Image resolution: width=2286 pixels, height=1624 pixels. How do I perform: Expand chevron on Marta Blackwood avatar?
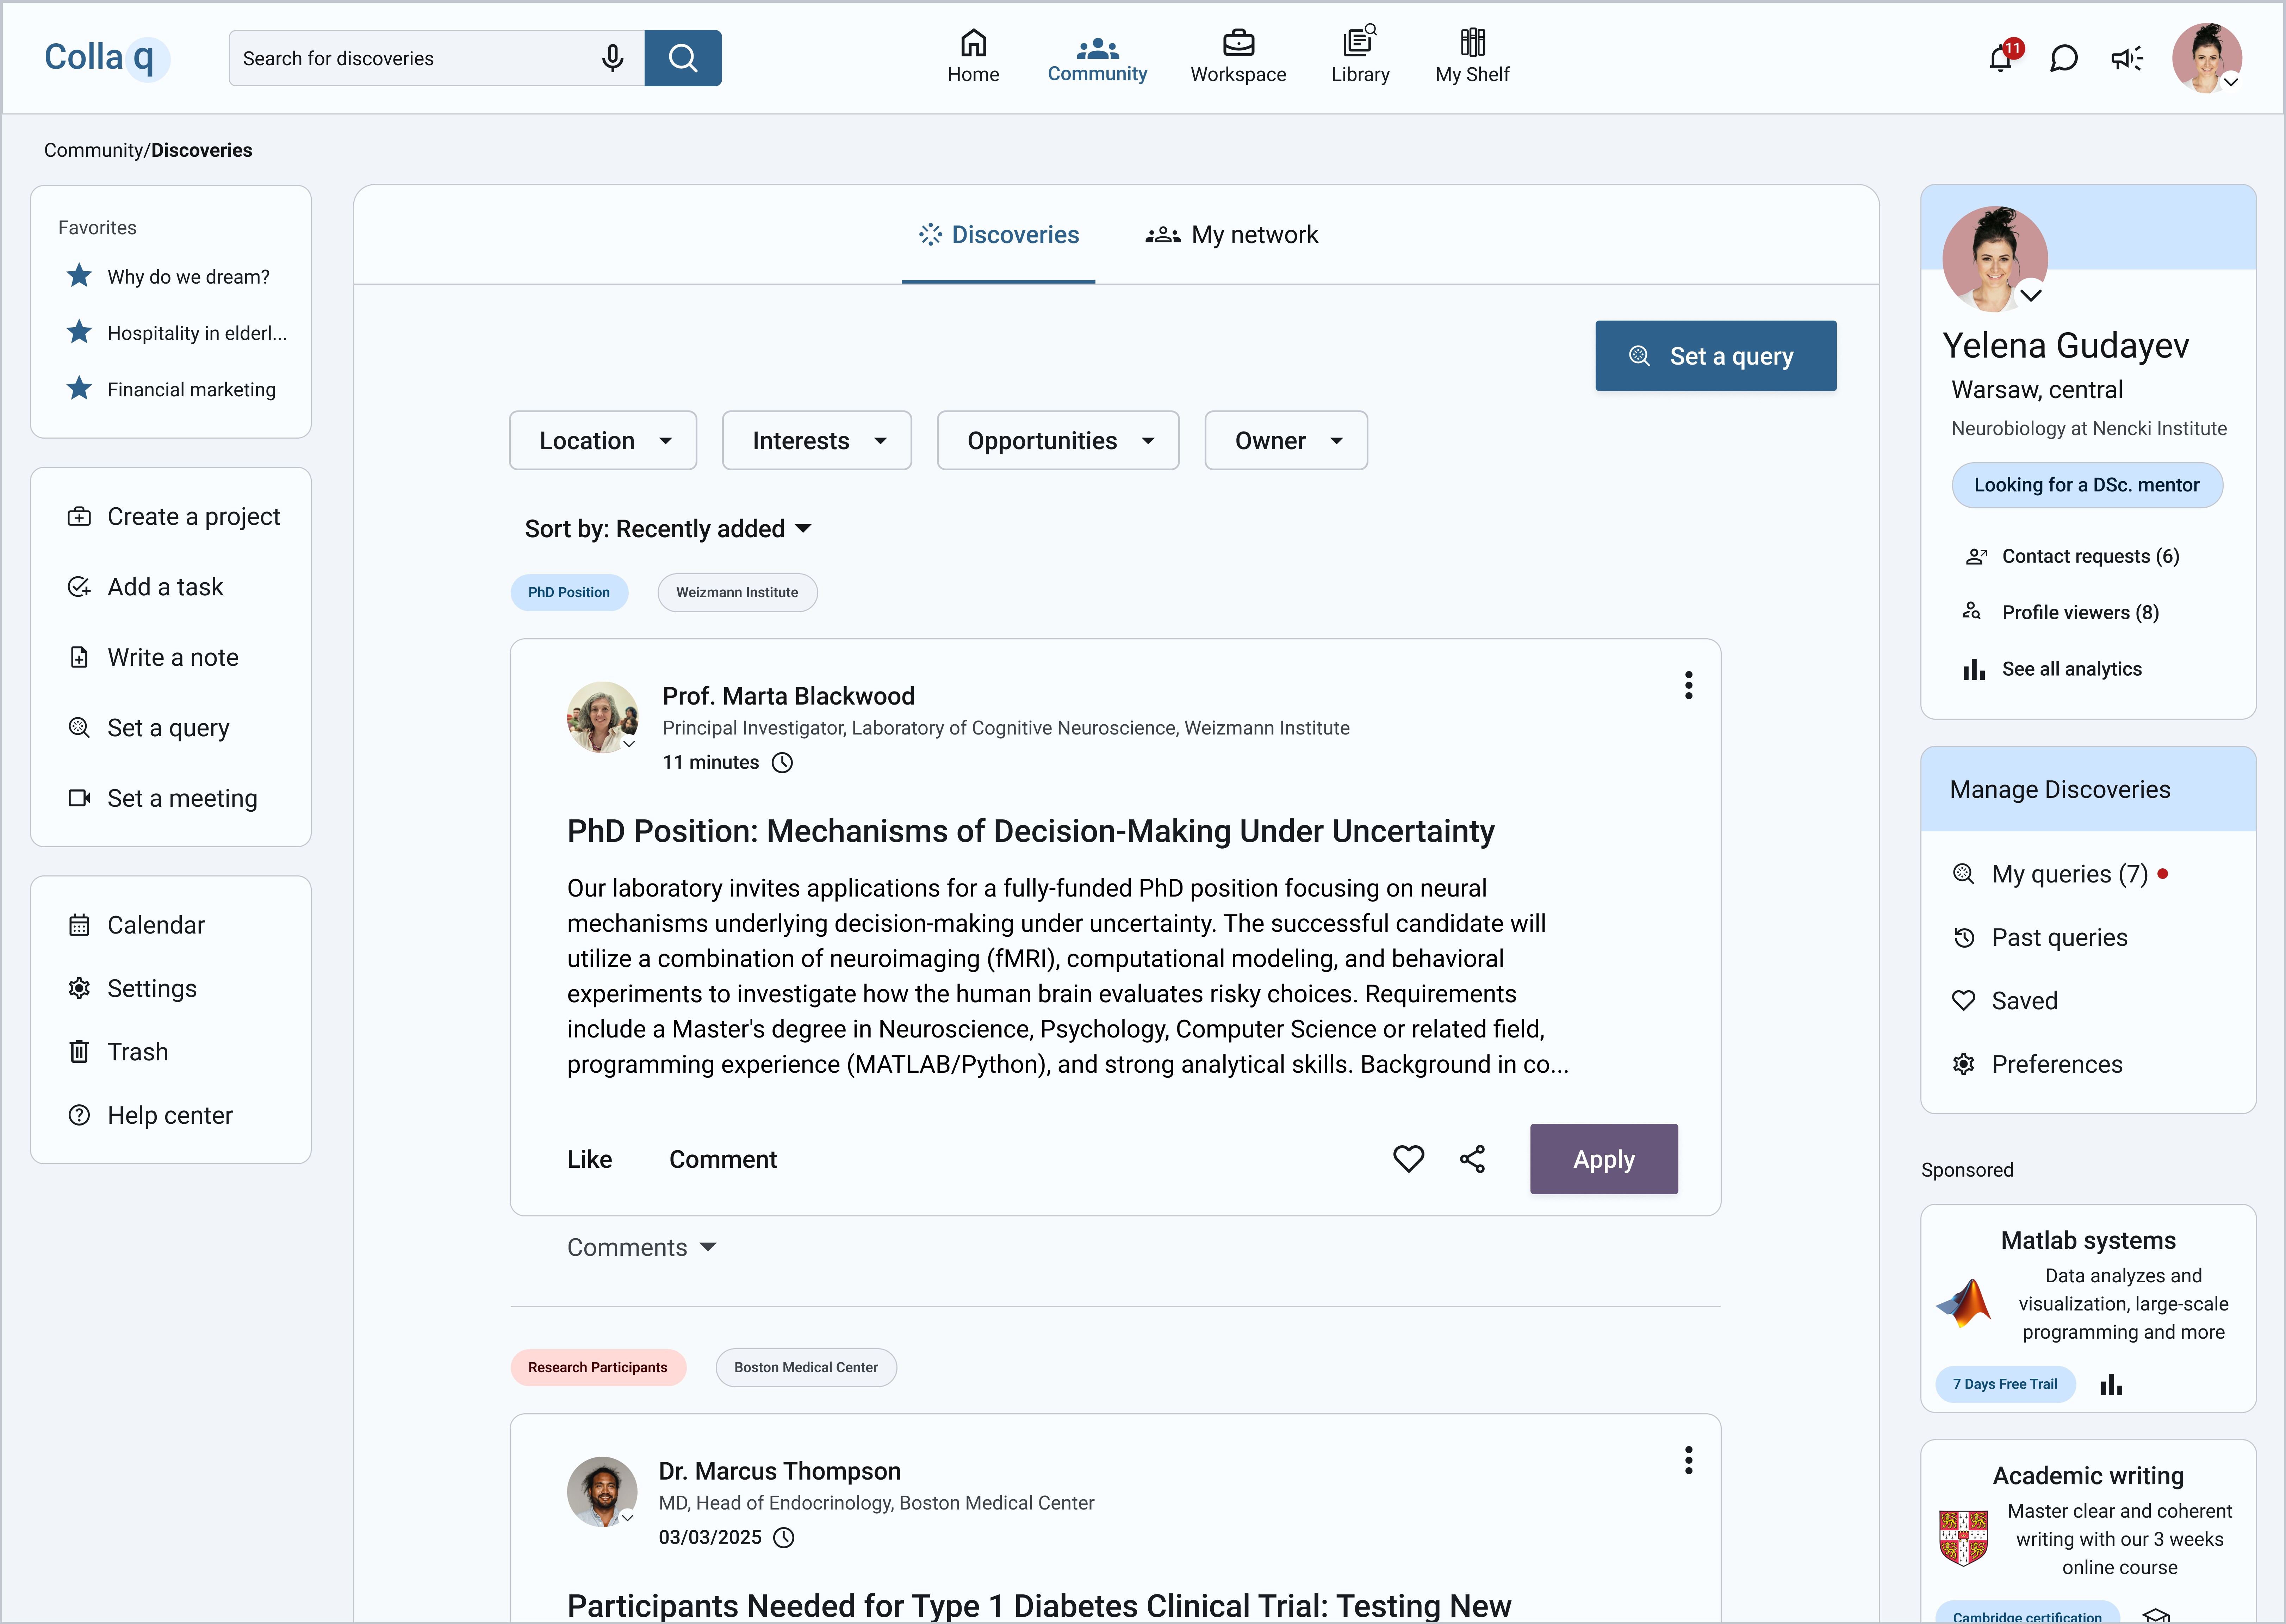(x=629, y=744)
